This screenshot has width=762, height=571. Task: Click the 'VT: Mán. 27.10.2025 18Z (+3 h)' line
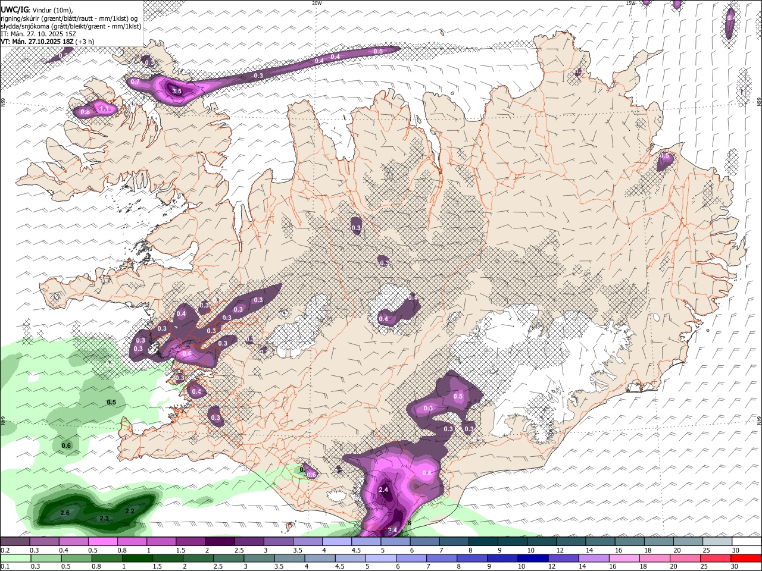point(48,42)
